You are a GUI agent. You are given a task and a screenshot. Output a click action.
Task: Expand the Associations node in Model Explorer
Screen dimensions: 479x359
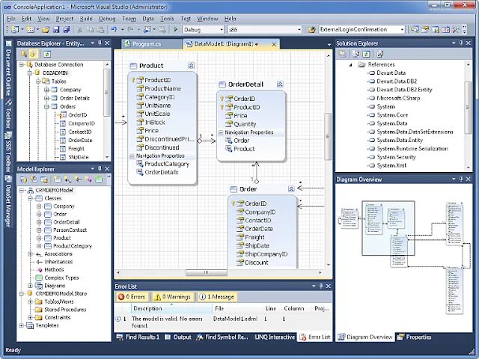point(30,254)
